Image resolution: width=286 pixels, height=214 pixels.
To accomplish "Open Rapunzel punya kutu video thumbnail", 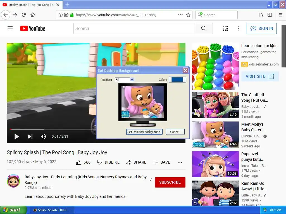I will coord(215,164).
